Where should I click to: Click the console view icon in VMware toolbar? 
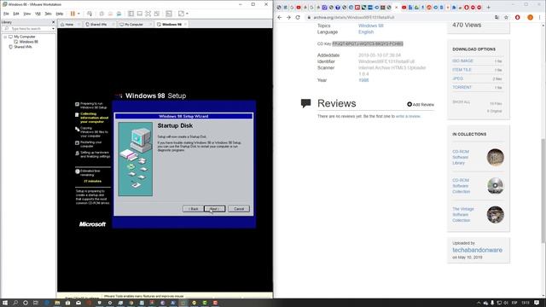[x=169, y=14]
